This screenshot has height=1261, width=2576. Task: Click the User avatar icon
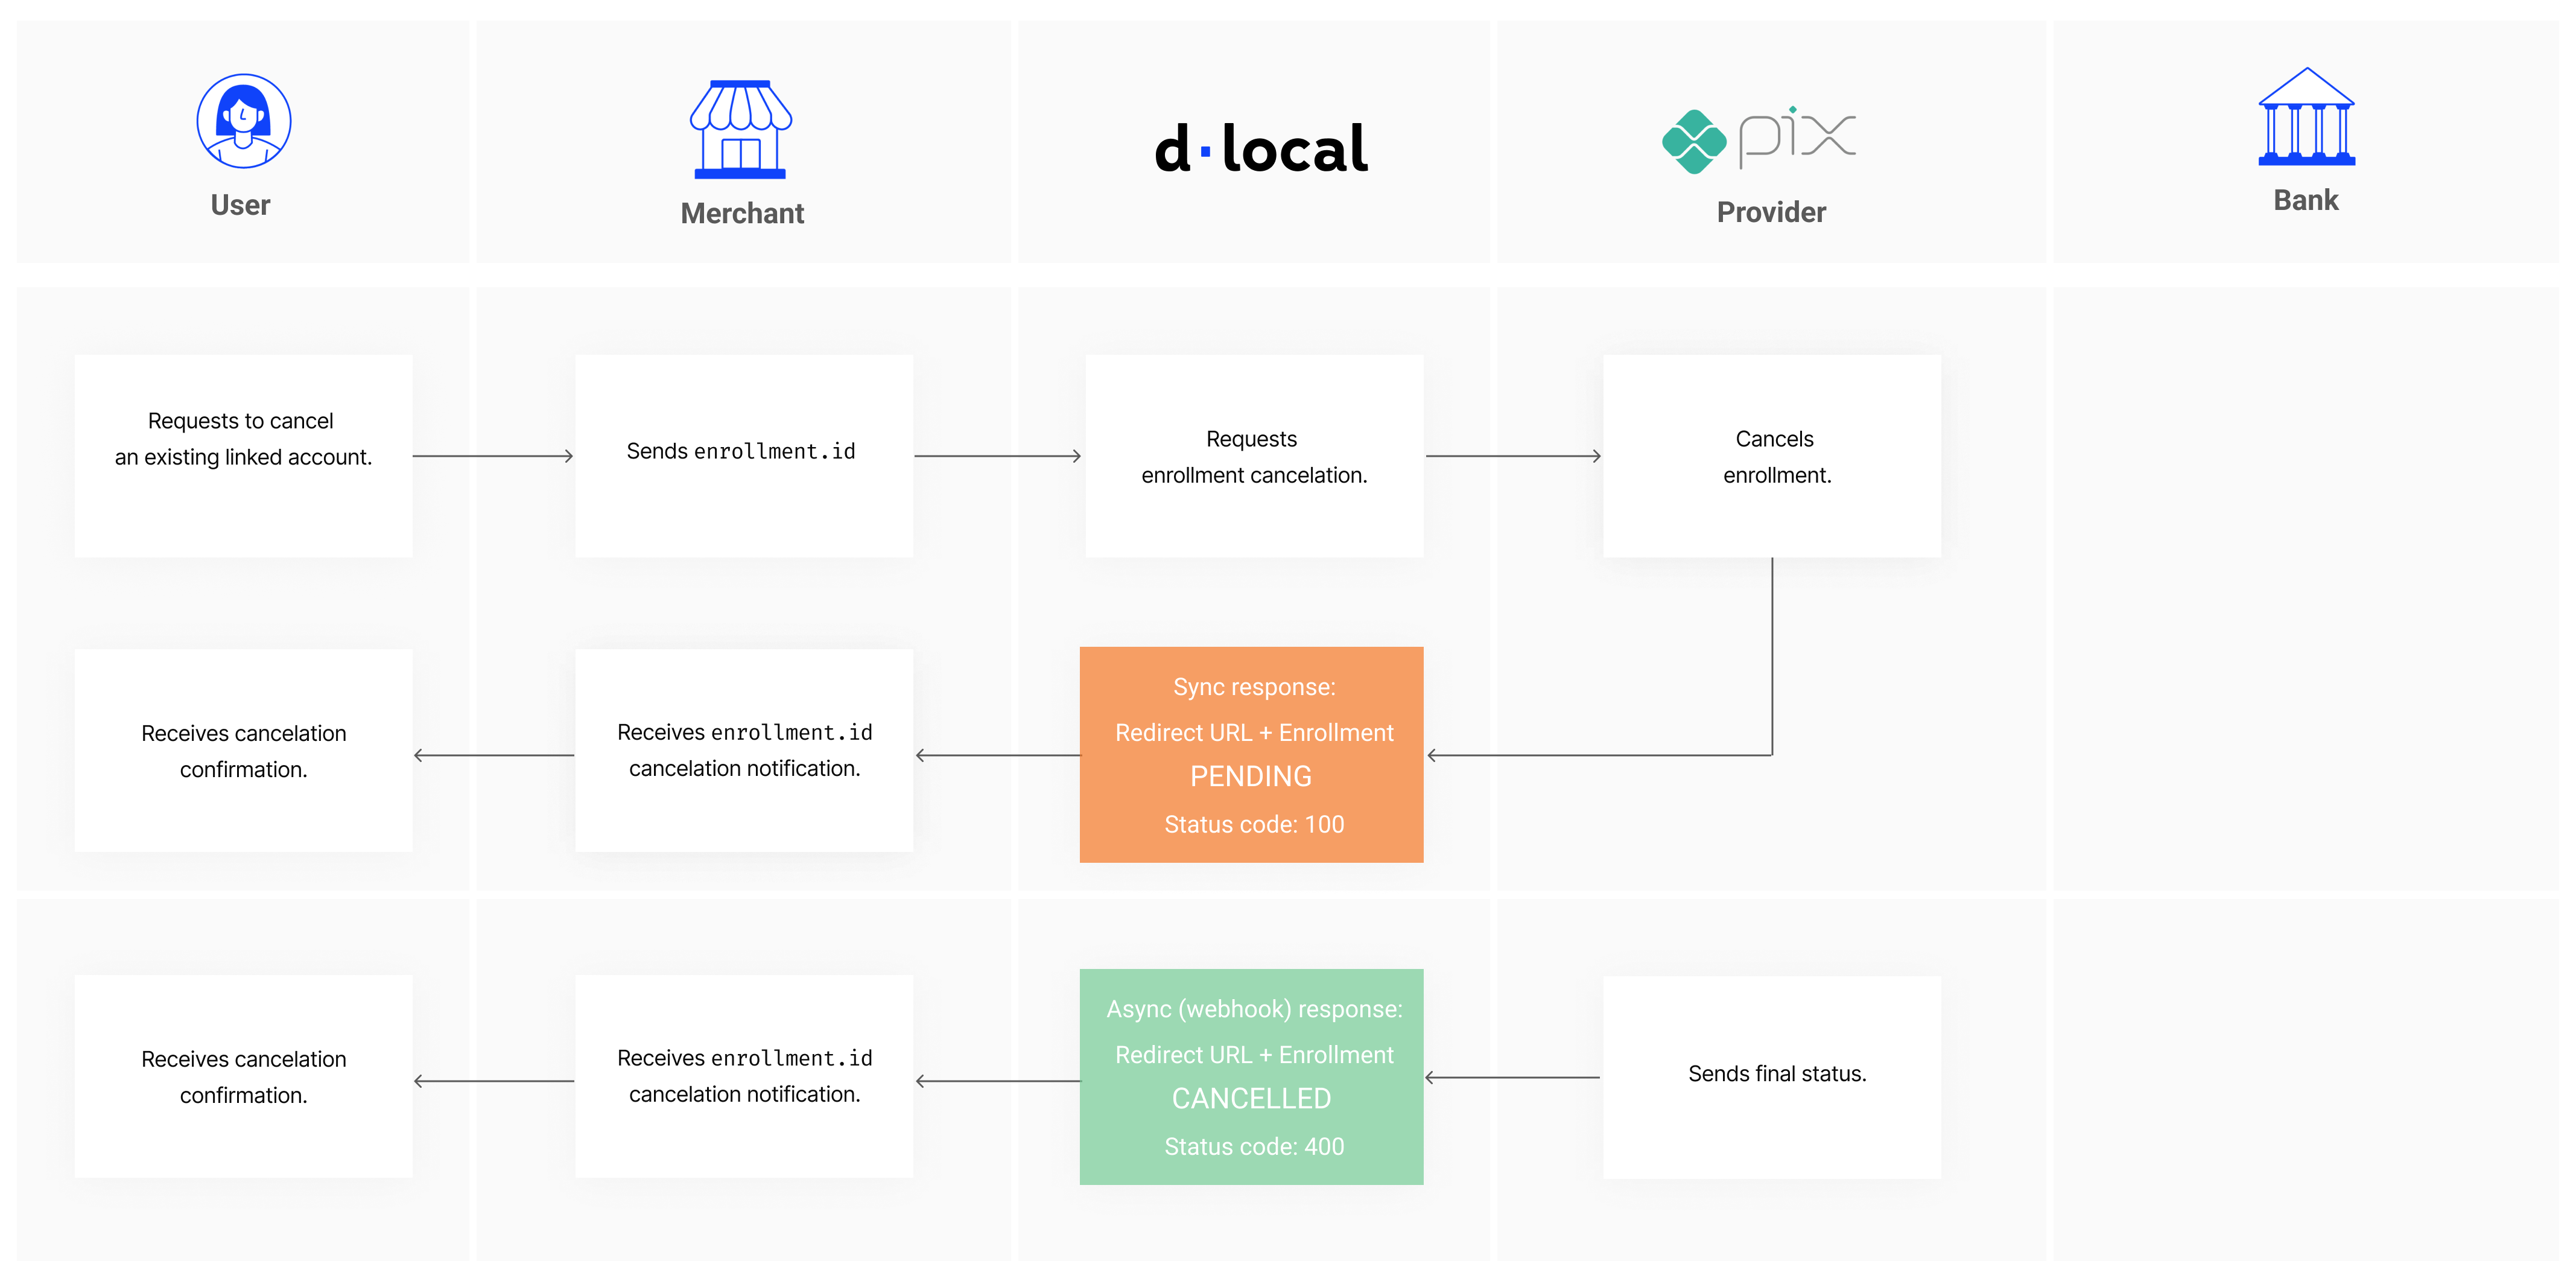click(x=243, y=121)
